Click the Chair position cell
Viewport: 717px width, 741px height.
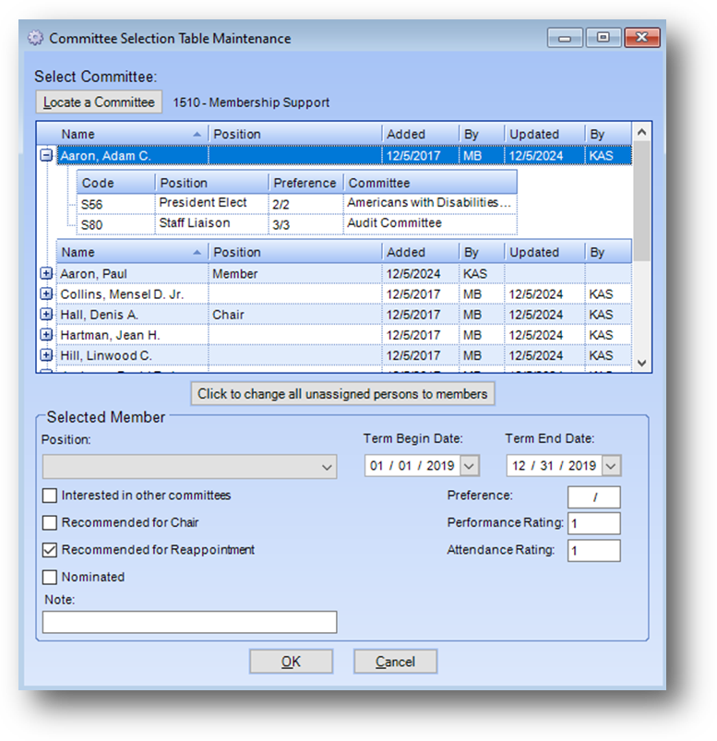coord(295,315)
